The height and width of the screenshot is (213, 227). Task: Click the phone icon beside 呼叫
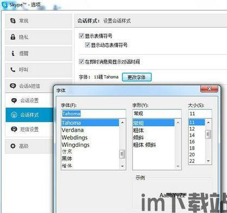[x=13, y=69]
